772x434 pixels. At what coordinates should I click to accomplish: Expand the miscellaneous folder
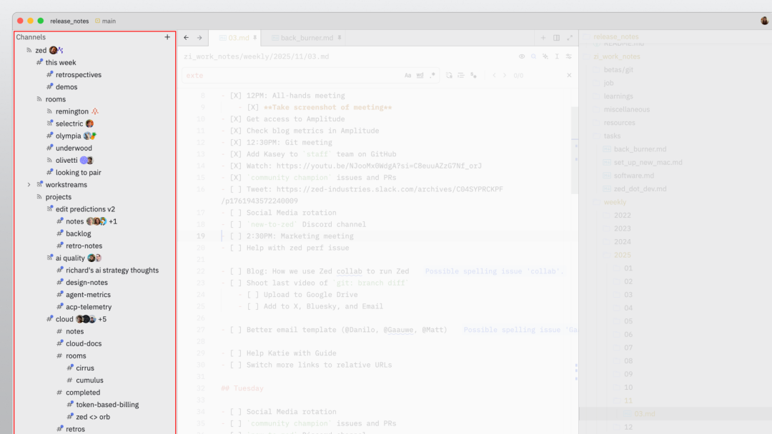pos(626,110)
